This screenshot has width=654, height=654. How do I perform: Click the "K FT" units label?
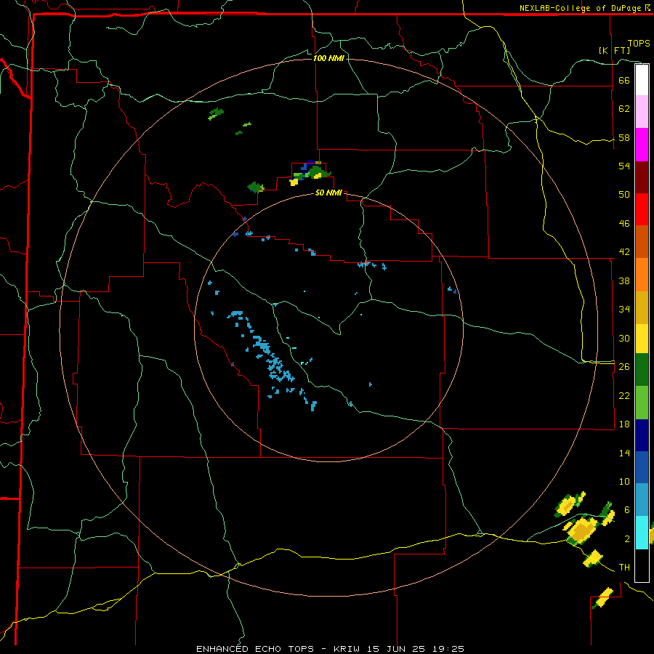click(614, 50)
